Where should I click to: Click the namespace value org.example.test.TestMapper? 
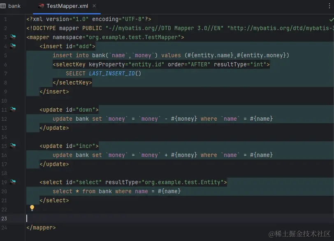point(133,37)
